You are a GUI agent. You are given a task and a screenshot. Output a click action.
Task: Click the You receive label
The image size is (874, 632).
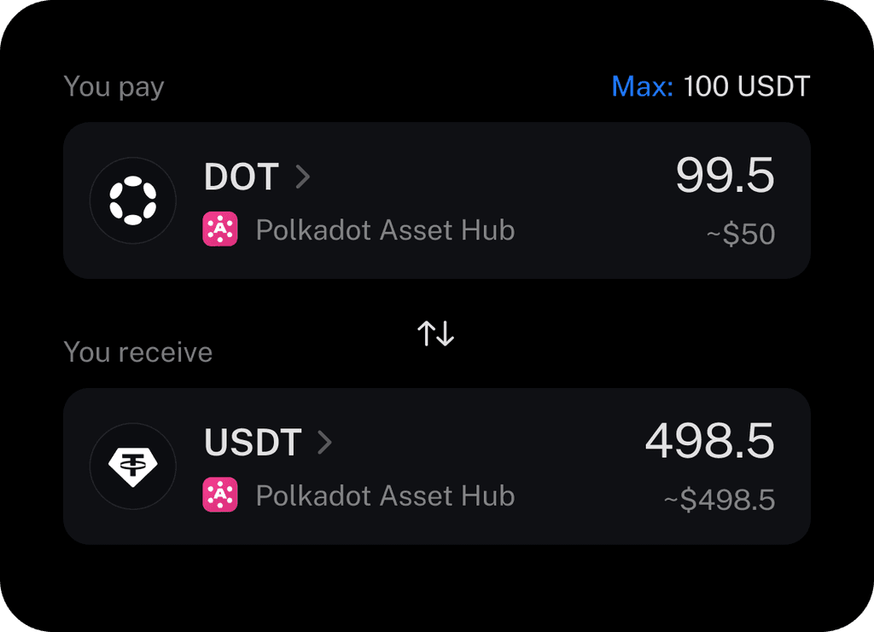coord(138,352)
